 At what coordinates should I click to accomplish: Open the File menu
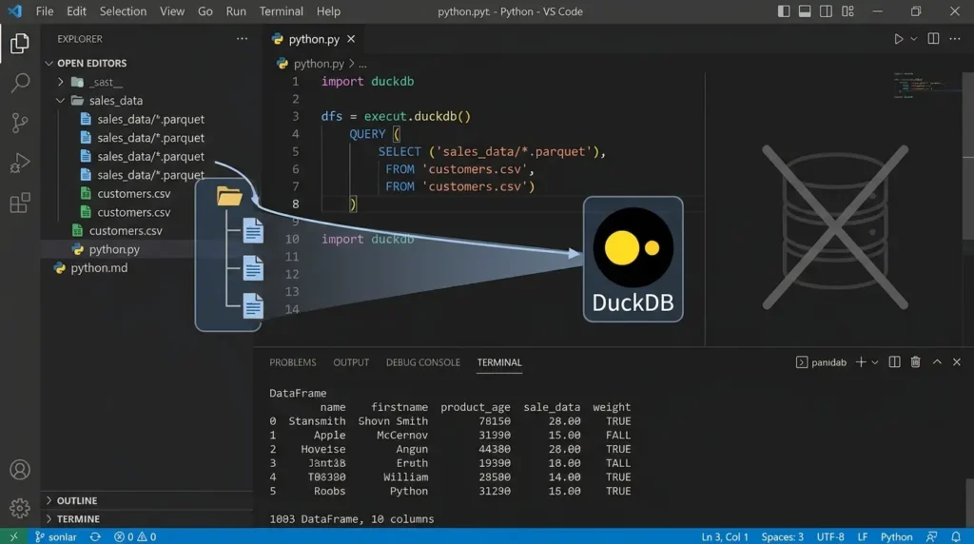click(44, 11)
